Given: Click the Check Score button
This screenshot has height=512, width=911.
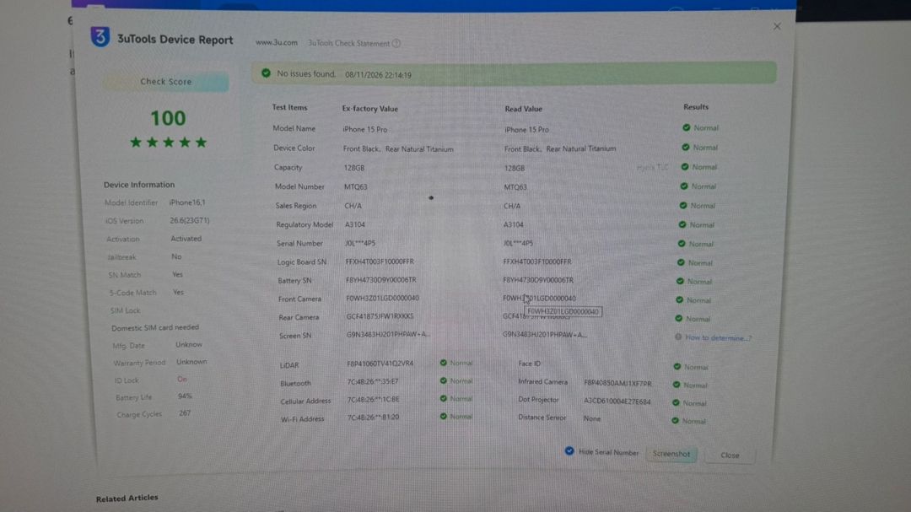Looking at the screenshot, I should (165, 82).
